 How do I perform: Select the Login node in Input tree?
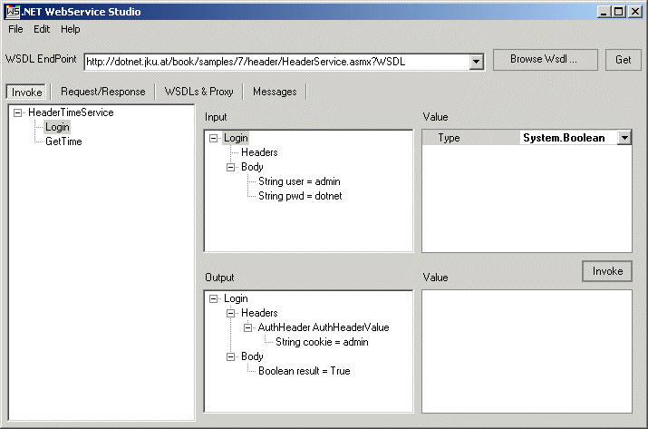(x=236, y=138)
